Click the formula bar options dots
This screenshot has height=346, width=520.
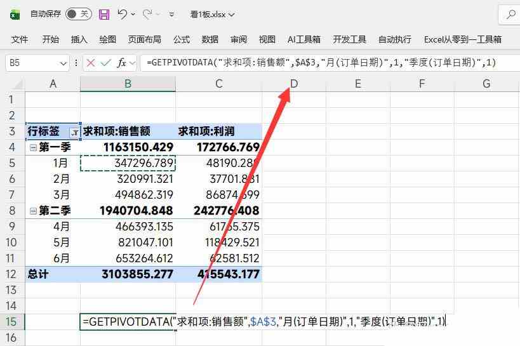pos(76,63)
